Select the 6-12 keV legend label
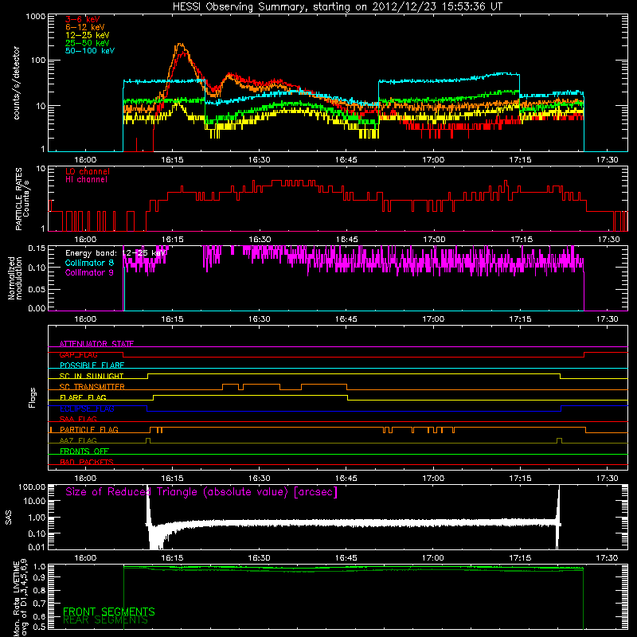This screenshot has height=637, width=637. pos(85,27)
